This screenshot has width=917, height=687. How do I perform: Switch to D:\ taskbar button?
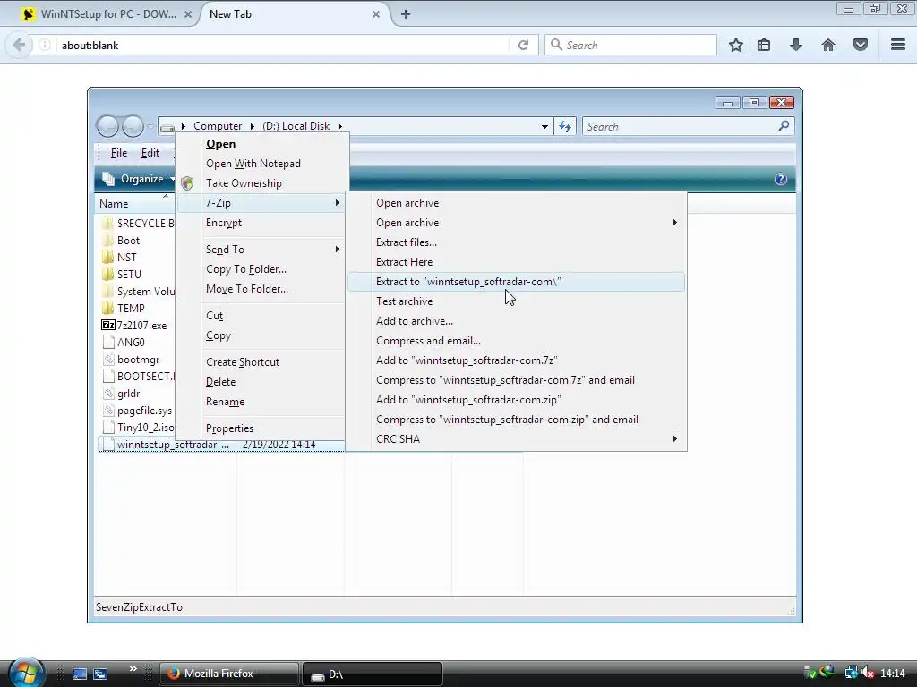click(372, 674)
